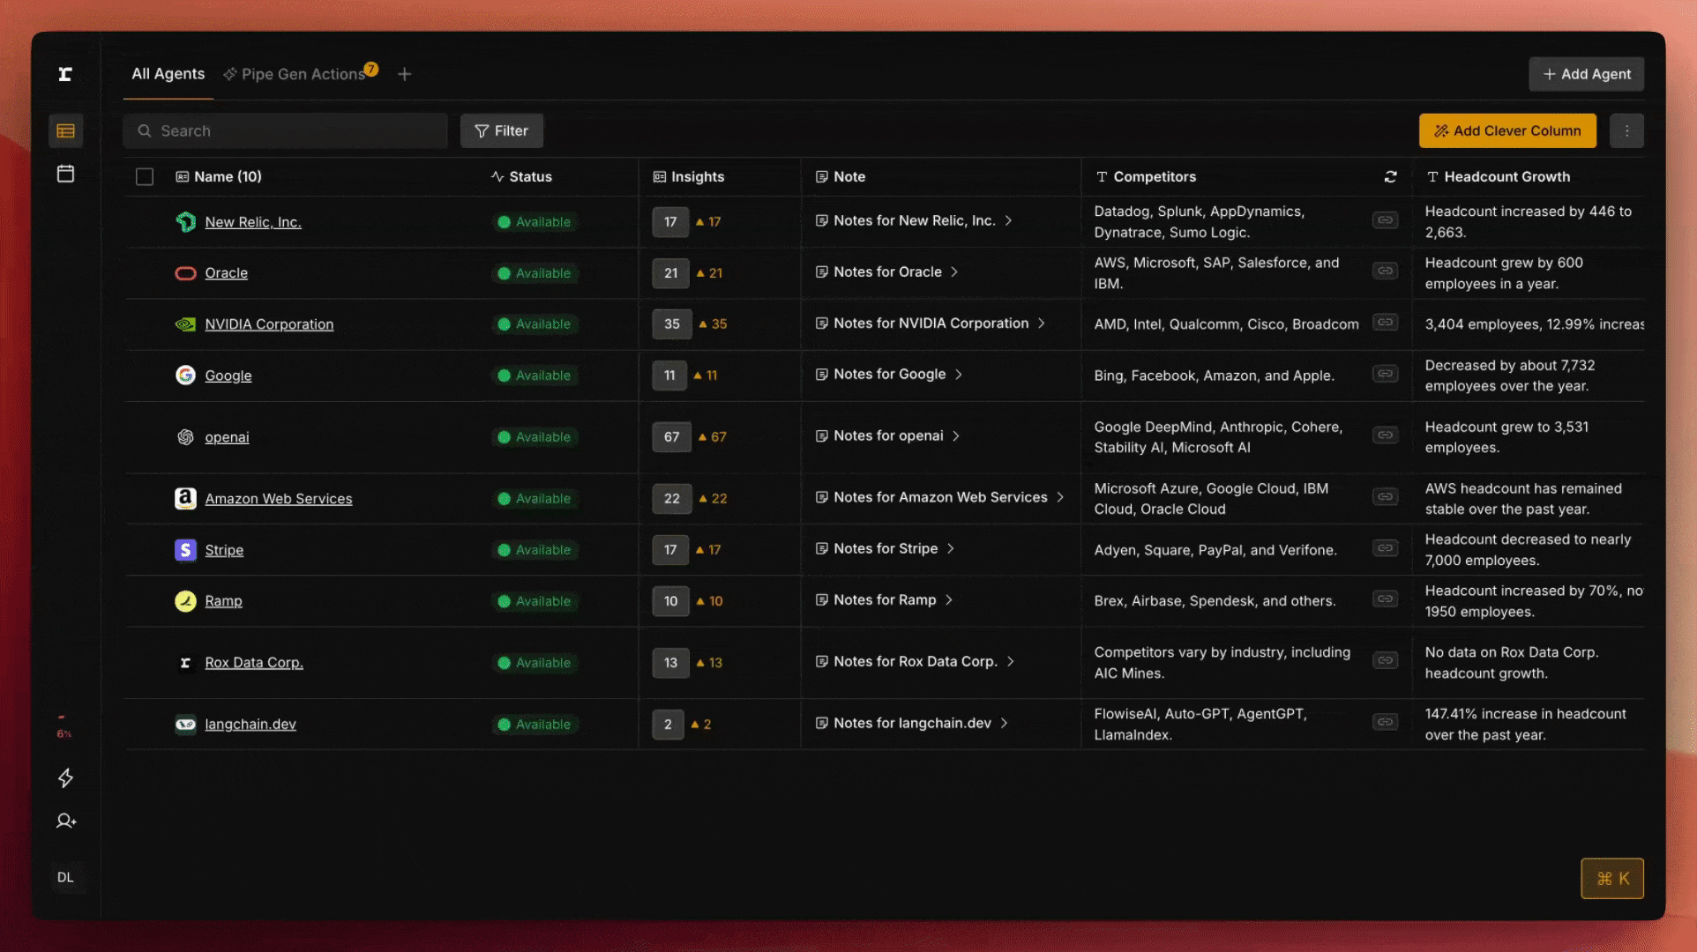Click the invite user sidebar icon
This screenshot has height=952, width=1697.
pos(65,821)
